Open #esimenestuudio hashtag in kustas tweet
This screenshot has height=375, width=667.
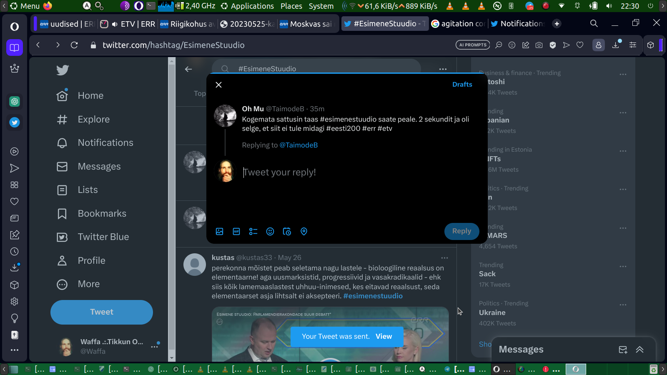coord(373,296)
